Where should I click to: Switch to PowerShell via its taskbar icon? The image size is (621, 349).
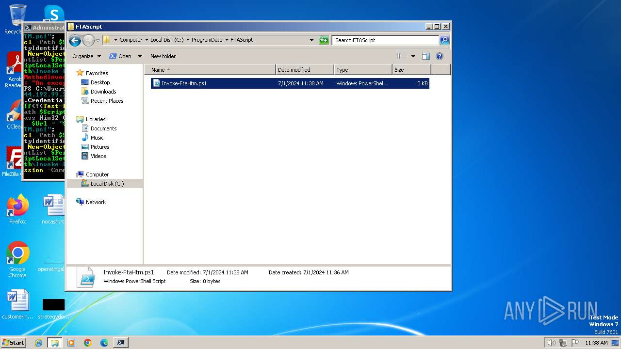[x=121, y=343]
